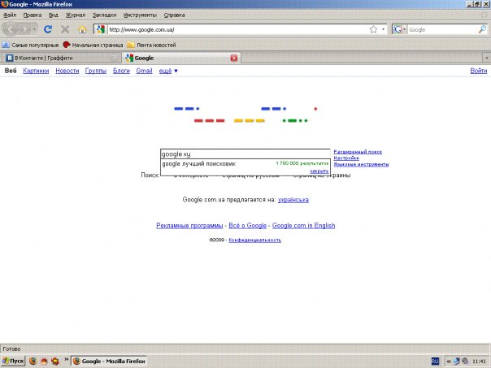This screenshot has height=368, width=491.
Task: Open the search engine selector dropdown
Action: [x=400, y=29]
